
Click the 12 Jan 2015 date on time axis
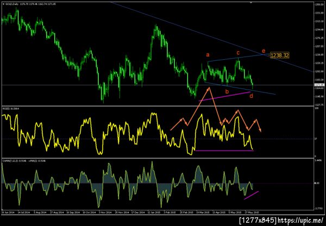[x=154, y=212]
